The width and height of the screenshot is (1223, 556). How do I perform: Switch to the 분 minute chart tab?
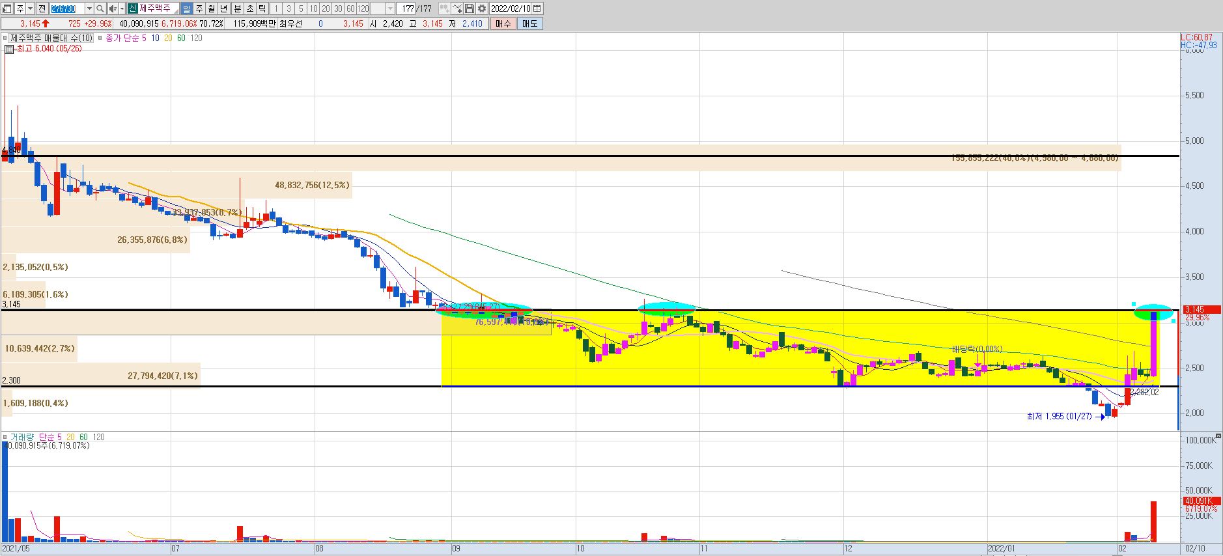click(x=238, y=8)
